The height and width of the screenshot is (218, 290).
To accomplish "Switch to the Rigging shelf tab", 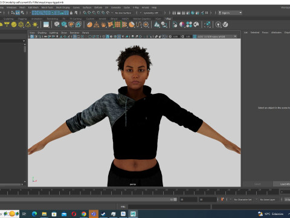I will 22,19.
